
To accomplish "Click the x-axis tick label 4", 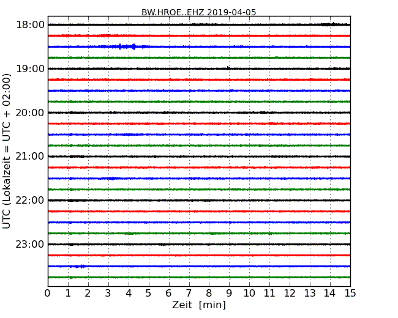I will pos(129,294).
